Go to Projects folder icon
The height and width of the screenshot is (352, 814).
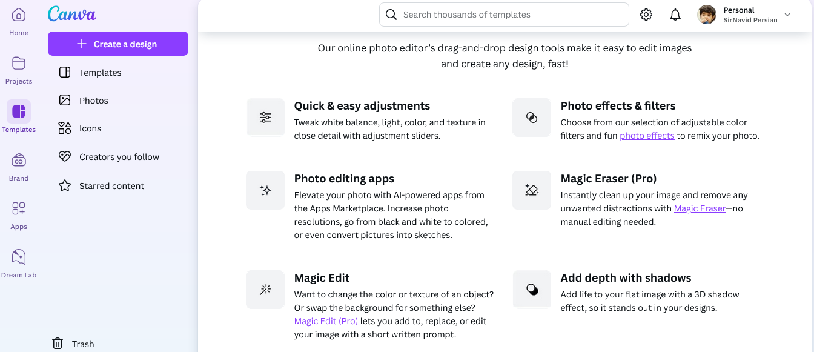[19, 64]
